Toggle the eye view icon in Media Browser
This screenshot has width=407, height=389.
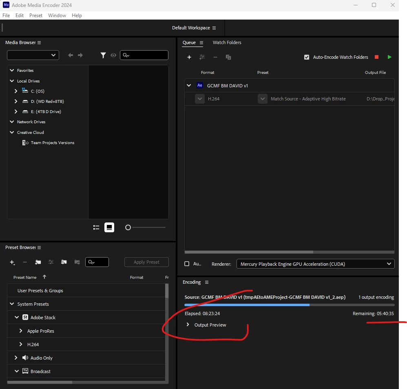tap(113, 55)
